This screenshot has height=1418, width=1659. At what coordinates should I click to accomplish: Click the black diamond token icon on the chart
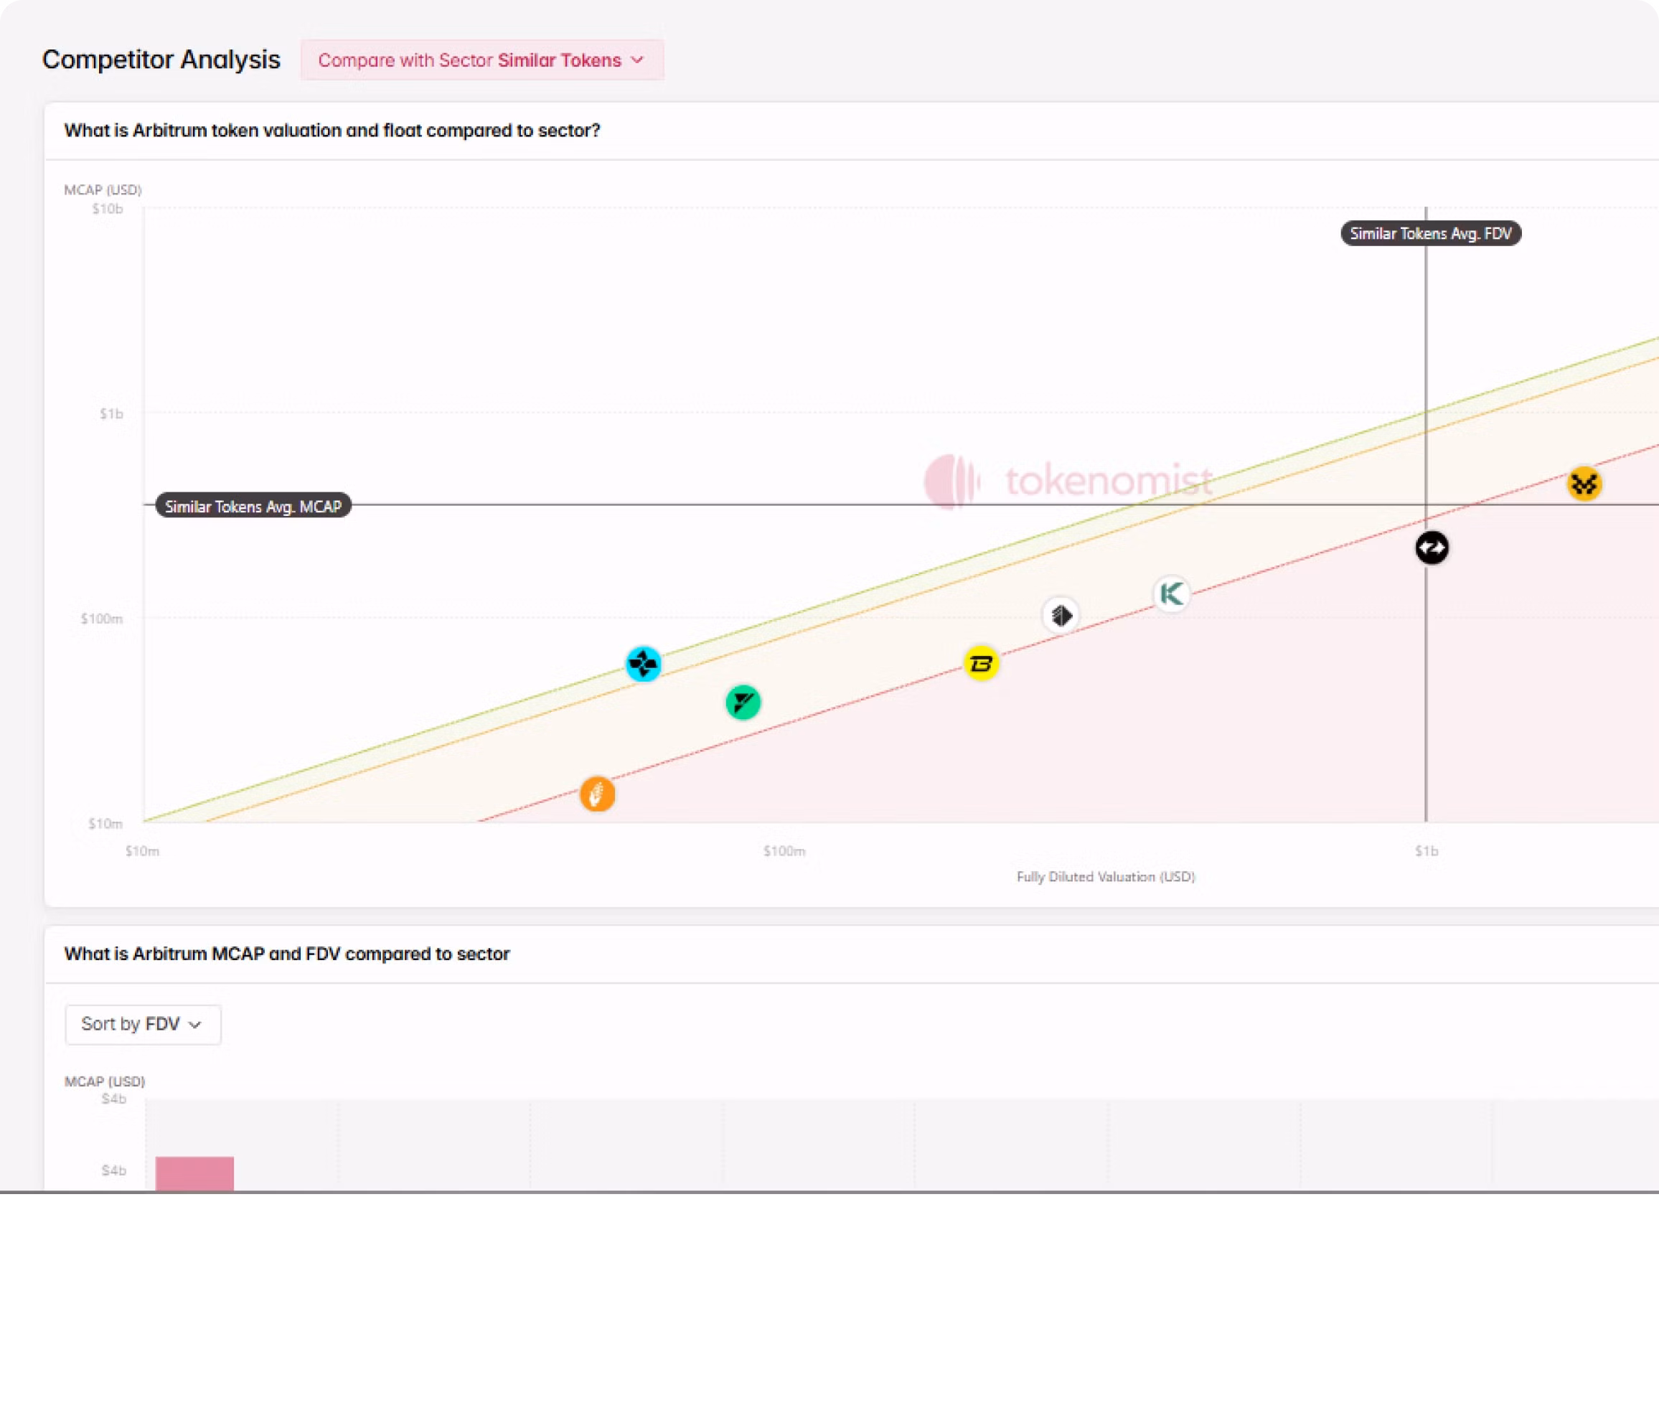[x=1061, y=615]
